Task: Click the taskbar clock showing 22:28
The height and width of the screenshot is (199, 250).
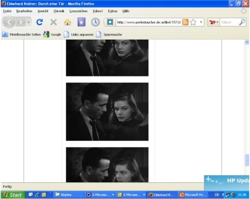Action: [242, 195]
